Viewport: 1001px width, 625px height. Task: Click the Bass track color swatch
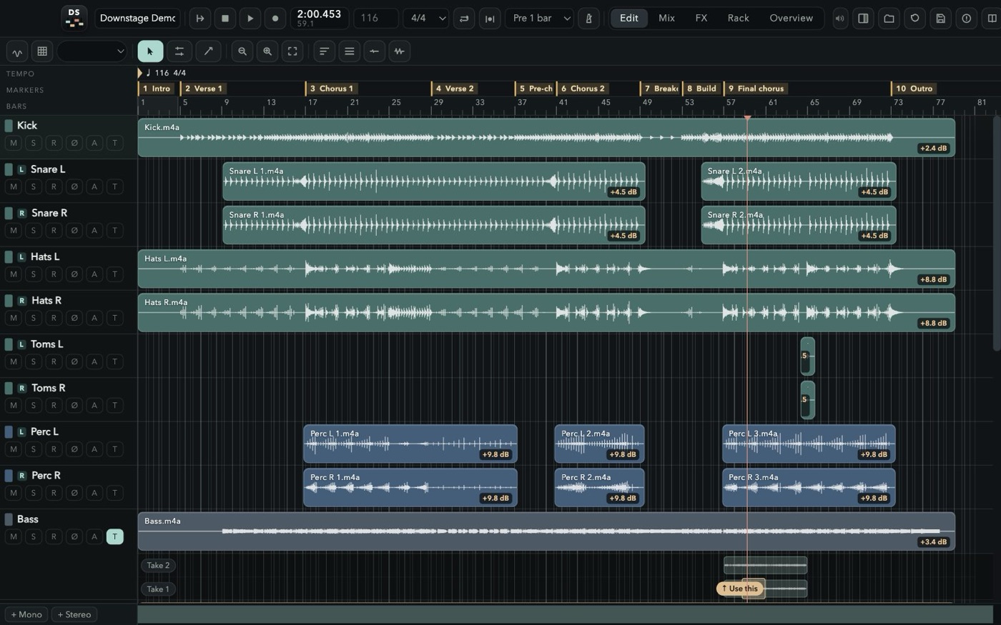point(9,519)
